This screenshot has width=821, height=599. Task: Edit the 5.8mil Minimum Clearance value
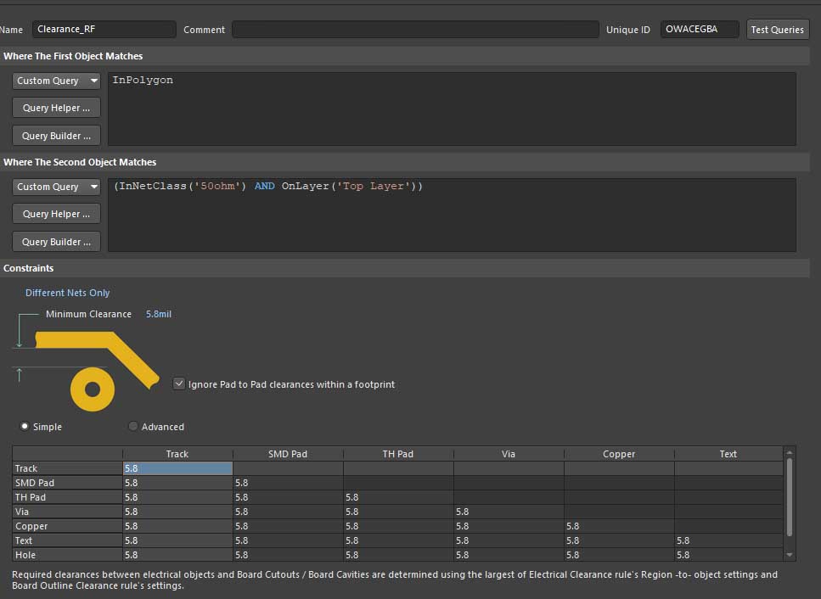[159, 314]
